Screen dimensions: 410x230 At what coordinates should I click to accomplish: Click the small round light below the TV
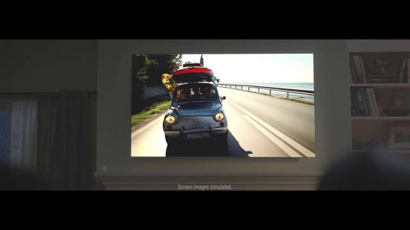pos(104,169)
